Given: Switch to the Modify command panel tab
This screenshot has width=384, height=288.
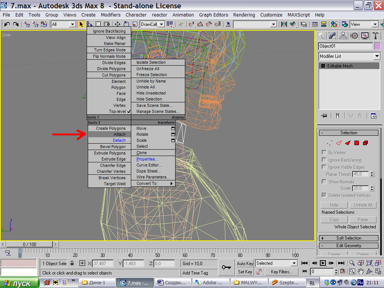Looking at the screenshot, I should point(332,36).
